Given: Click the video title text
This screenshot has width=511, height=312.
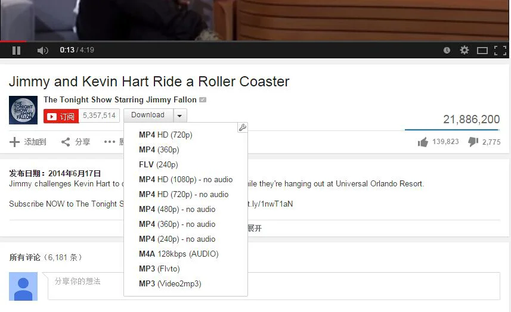Looking at the screenshot, I should (x=149, y=82).
